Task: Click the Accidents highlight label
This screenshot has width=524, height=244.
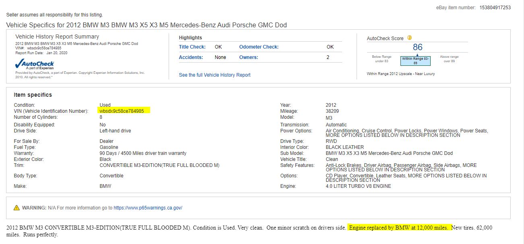Action: (191, 57)
